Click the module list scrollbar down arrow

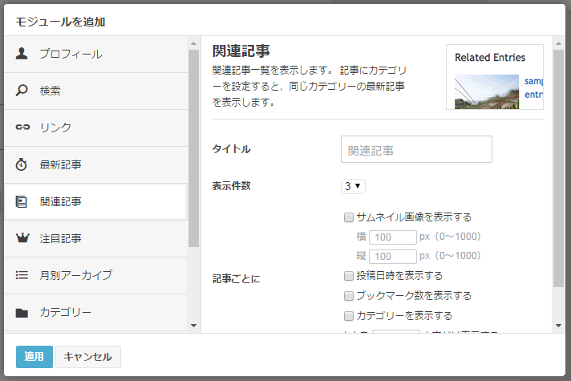pos(194,326)
